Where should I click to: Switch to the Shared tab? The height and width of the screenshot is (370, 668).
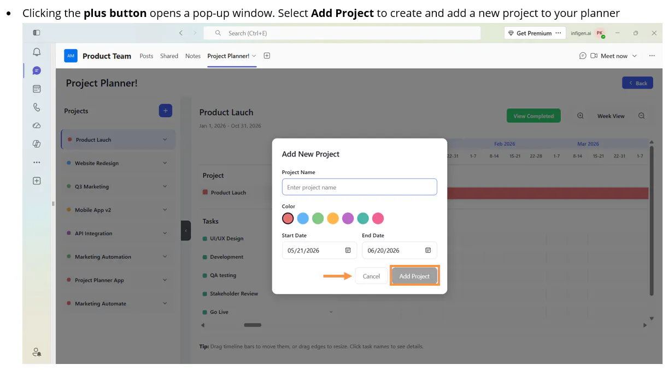pyautogui.click(x=169, y=56)
